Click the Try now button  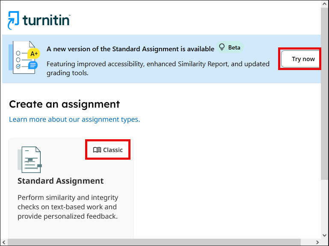(x=301, y=59)
